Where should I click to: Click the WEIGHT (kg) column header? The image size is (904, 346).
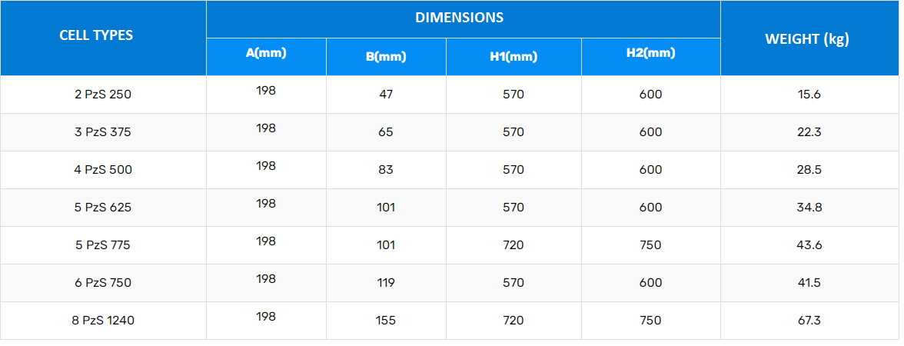[x=807, y=39]
